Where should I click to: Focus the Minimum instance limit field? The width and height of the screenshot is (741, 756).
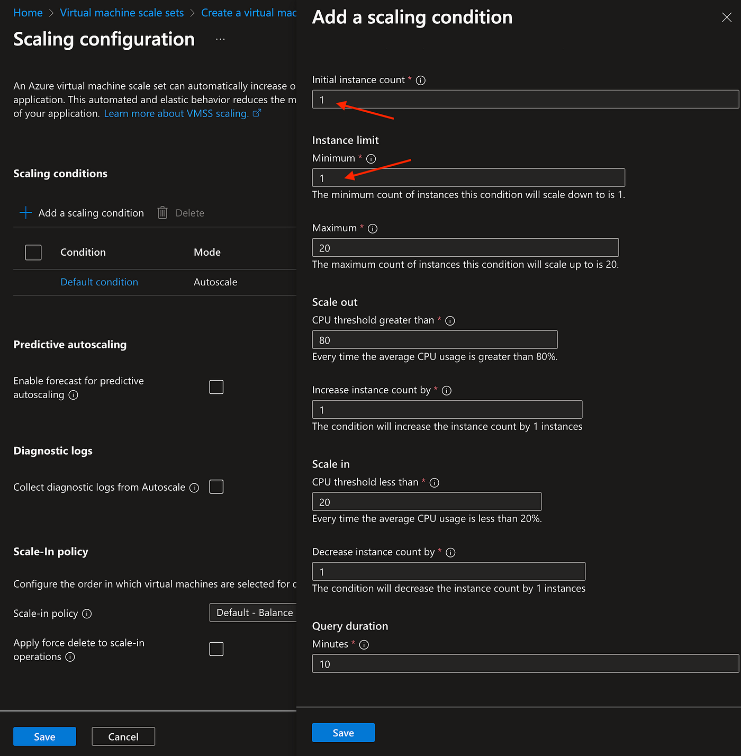[468, 178]
